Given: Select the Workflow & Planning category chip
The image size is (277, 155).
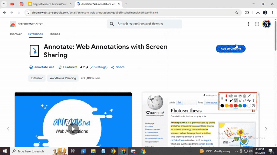Looking at the screenshot, I should 63,78.
